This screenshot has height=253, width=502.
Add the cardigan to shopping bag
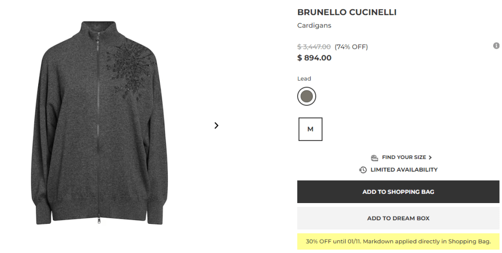[398, 192]
